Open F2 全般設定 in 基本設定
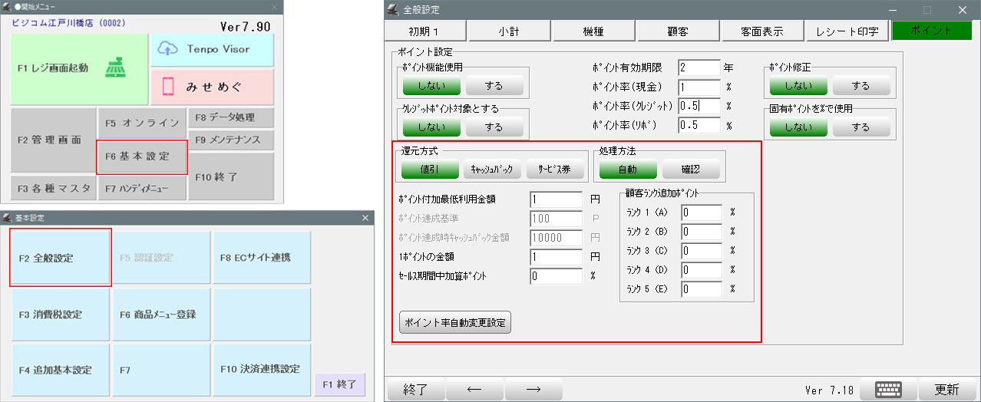 click(61, 258)
